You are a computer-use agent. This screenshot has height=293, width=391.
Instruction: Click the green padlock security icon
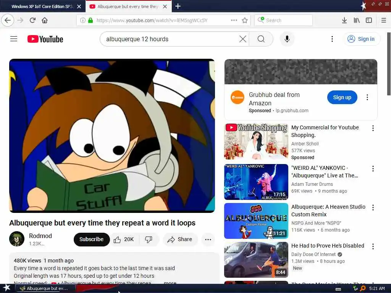90,20
